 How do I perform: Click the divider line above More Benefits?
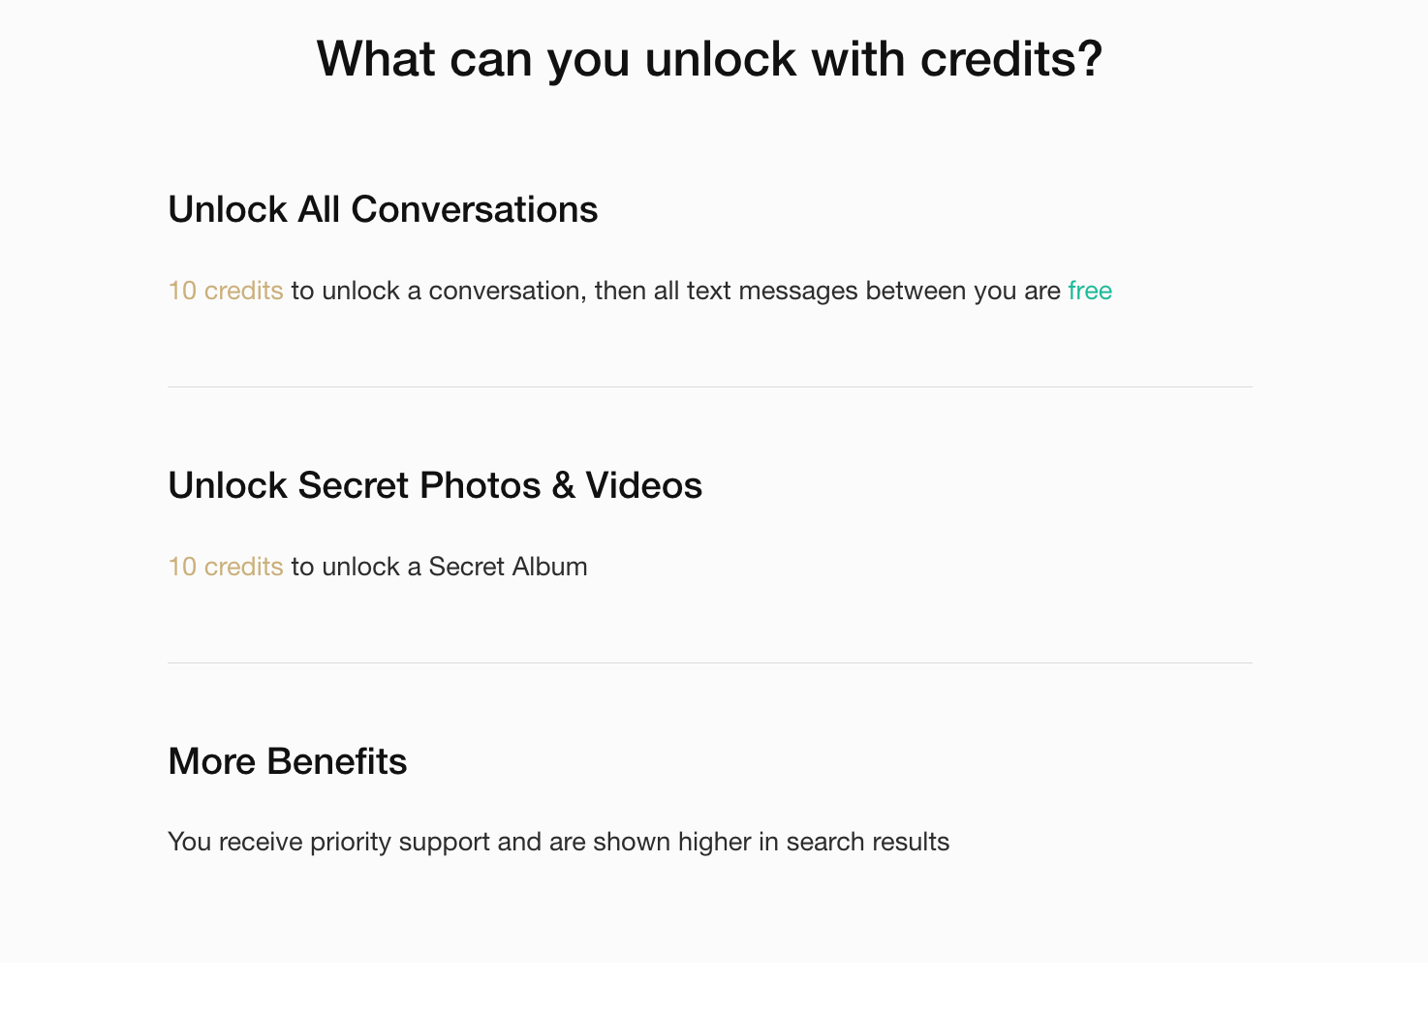[x=709, y=663]
